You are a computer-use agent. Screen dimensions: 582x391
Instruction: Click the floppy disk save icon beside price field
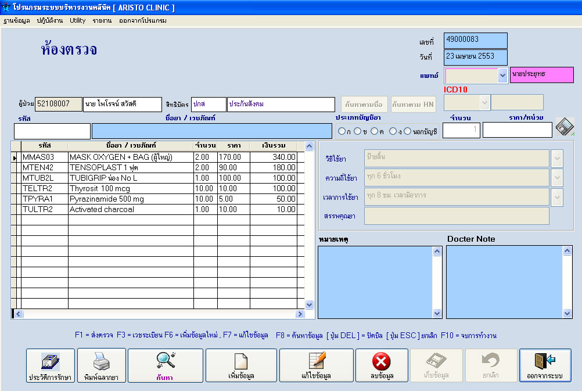tap(564, 127)
